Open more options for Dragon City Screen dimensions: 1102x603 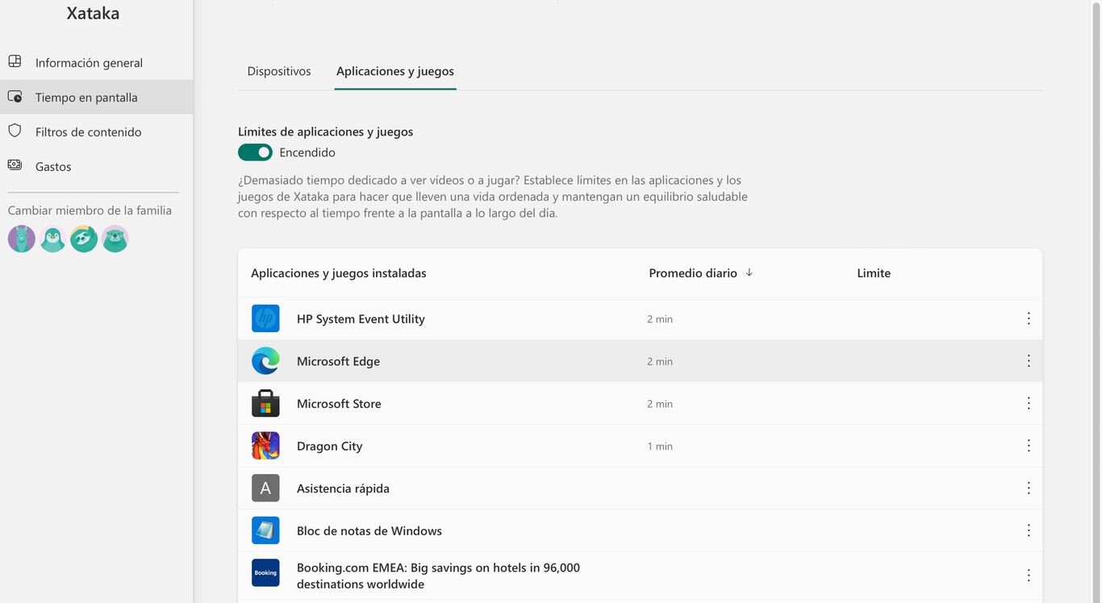(x=1028, y=446)
